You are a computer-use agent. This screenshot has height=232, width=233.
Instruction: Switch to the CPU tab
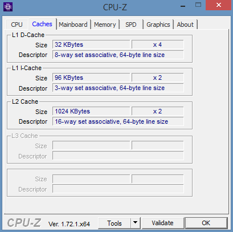(17, 25)
